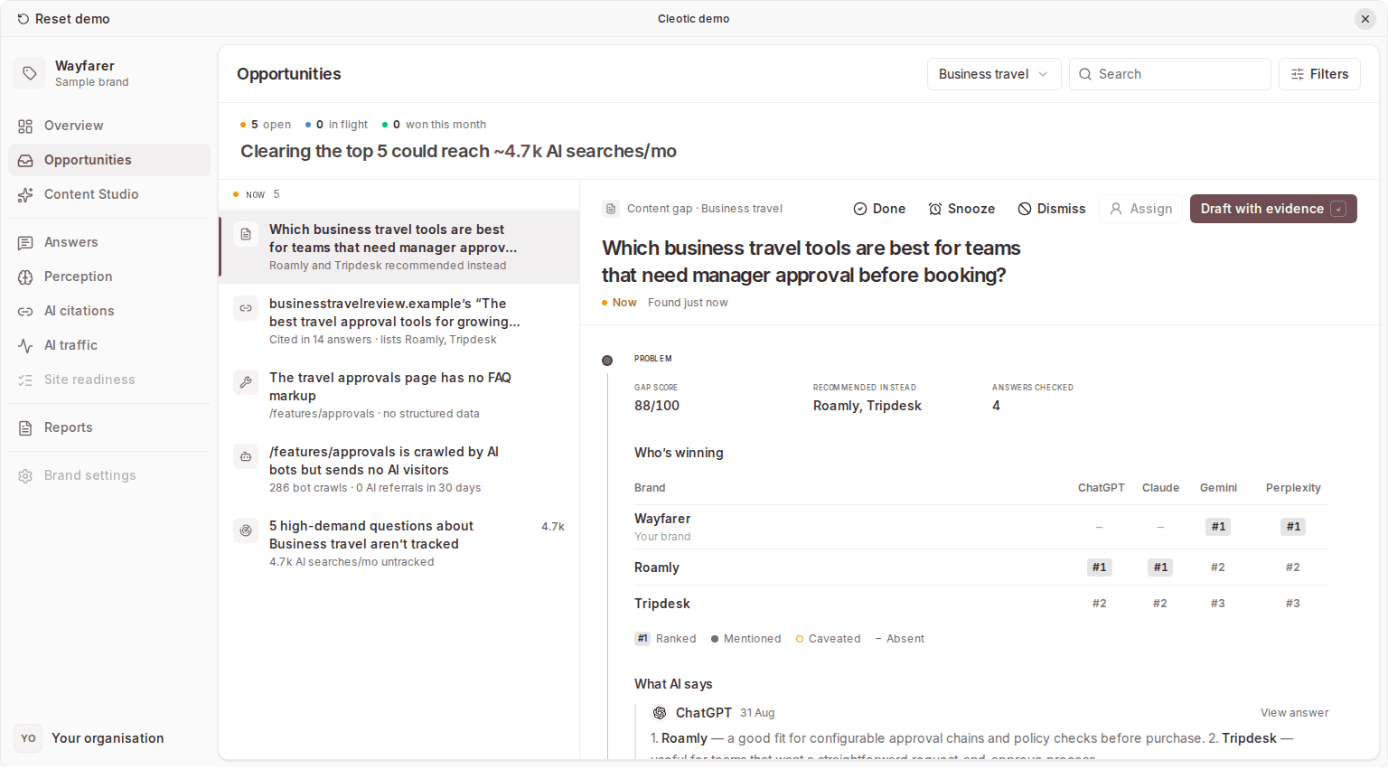
Task: Dismiss this opportunity
Action: coord(1052,209)
